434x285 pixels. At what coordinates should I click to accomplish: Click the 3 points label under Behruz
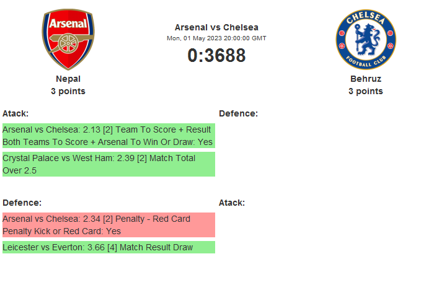365,91
